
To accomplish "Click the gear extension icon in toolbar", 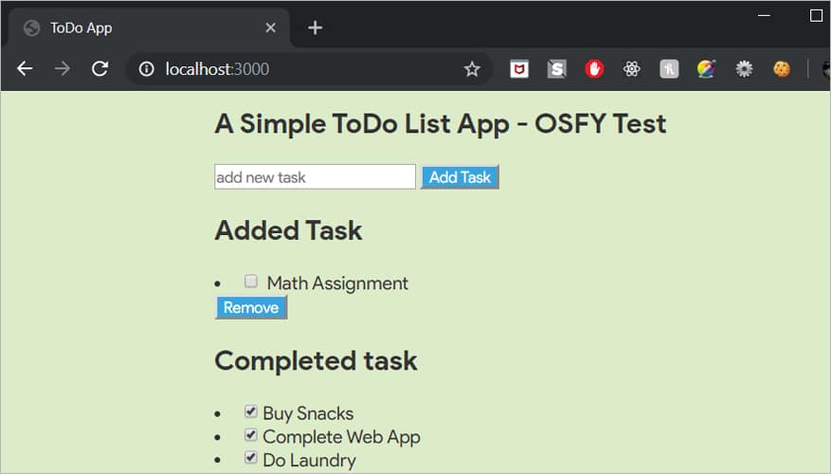I will pos(745,69).
